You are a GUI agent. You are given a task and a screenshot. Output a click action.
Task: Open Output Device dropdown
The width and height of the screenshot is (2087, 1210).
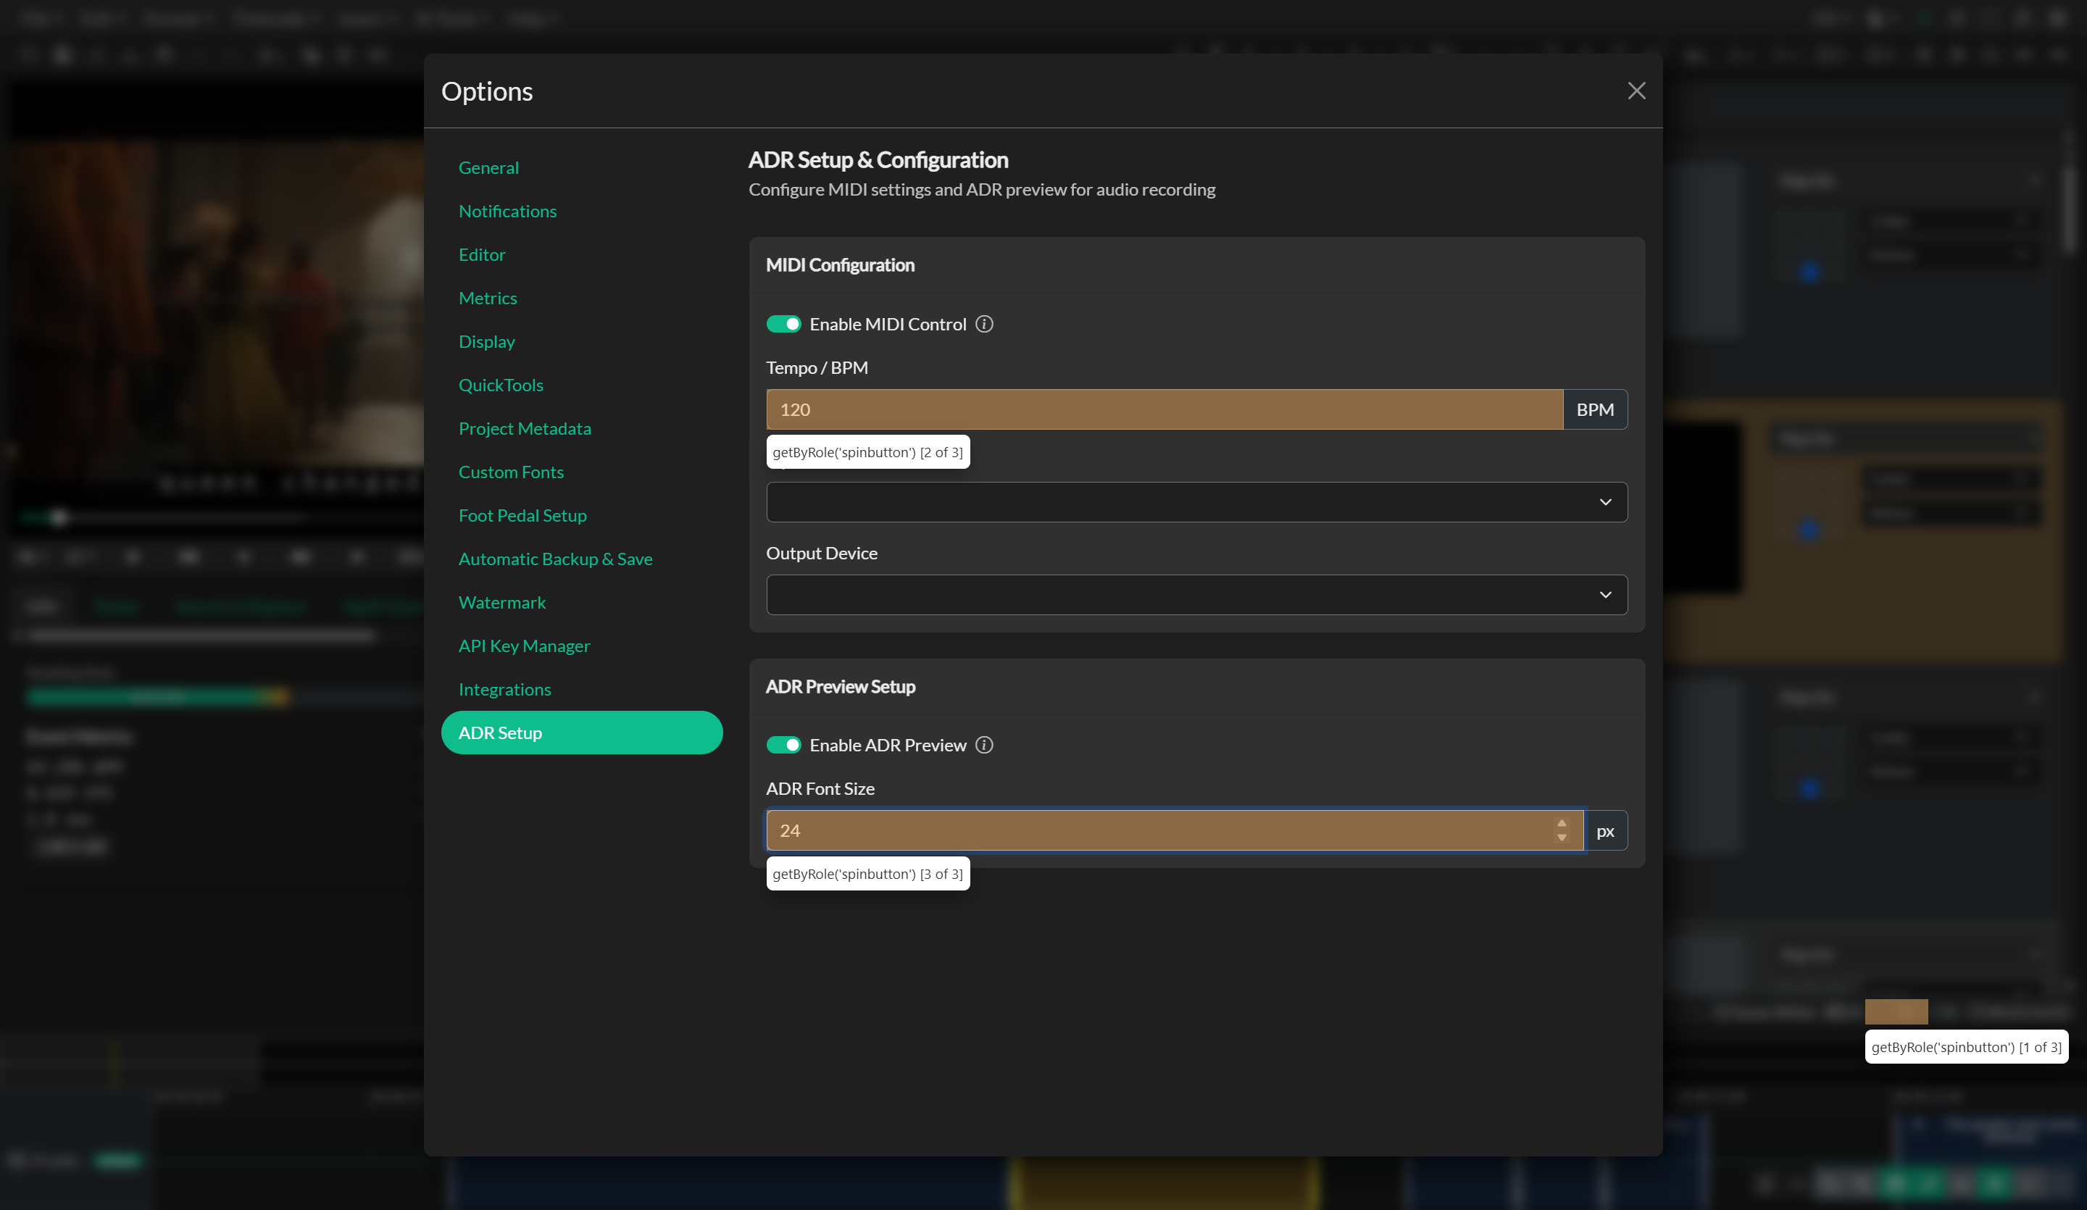pyautogui.click(x=1196, y=595)
